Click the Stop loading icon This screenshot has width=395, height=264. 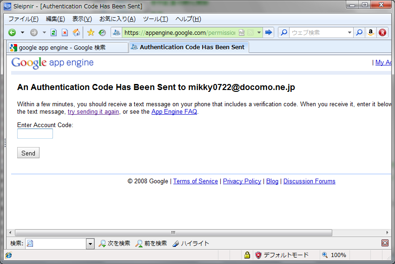point(65,32)
